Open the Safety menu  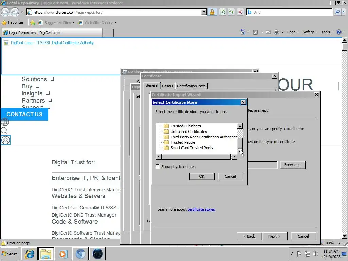pyautogui.click(x=310, y=32)
